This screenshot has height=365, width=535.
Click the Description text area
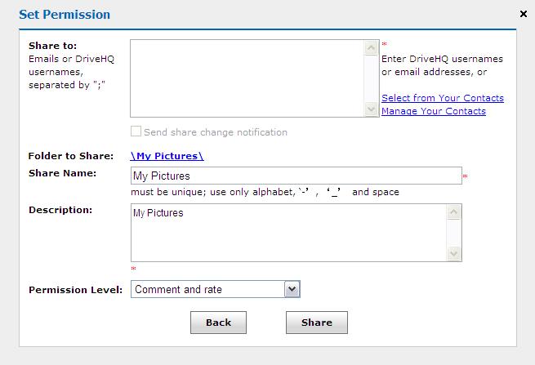288,233
